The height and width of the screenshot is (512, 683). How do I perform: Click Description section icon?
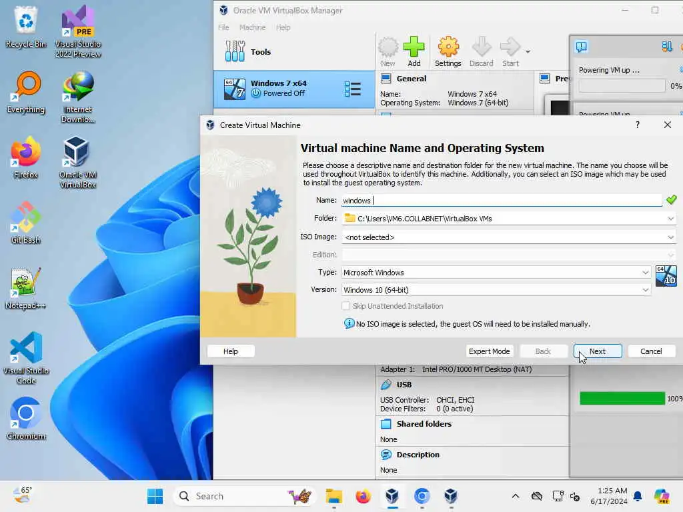pyautogui.click(x=386, y=455)
